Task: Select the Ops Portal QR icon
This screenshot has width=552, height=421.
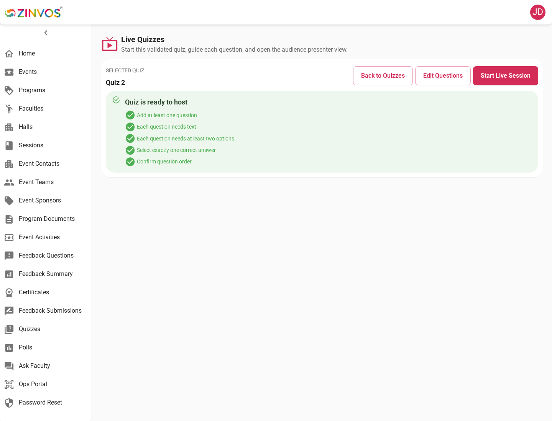Action: tap(9, 384)
